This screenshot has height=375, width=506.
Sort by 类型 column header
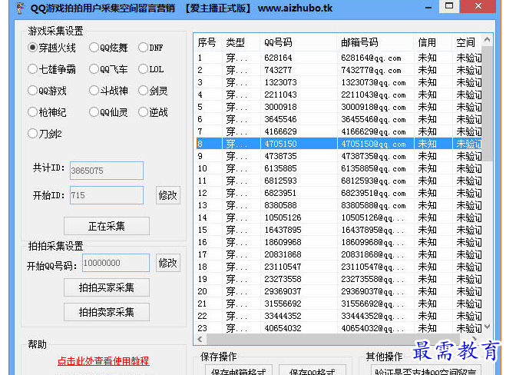click(241, 42)
